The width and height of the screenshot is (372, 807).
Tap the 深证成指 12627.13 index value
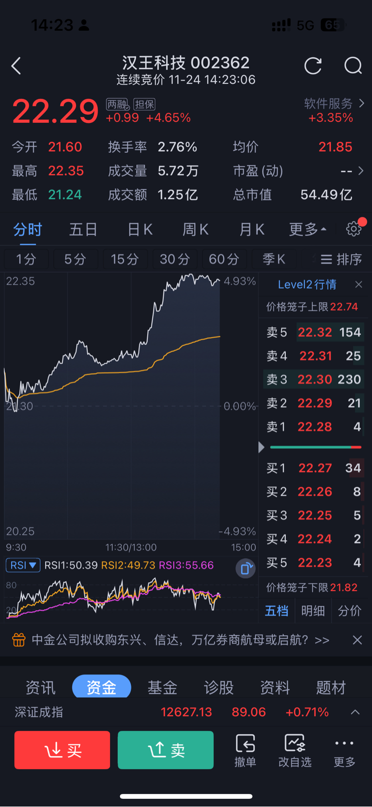(x=186, y=712)
